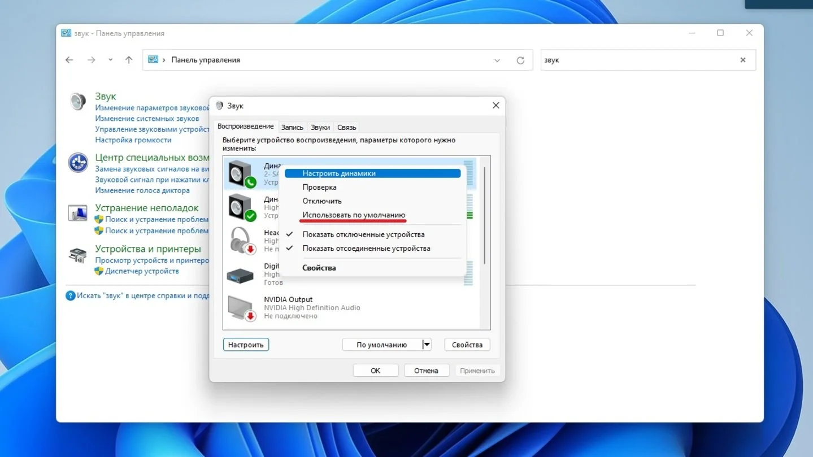Screen dimensions: 813x457
Task: Click the "Настроить" button
Action: point(246,345)
